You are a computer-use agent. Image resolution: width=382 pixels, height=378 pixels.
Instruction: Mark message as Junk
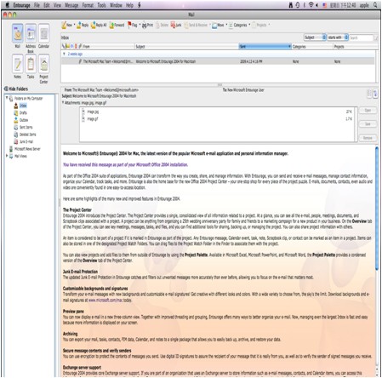(176, 25)
